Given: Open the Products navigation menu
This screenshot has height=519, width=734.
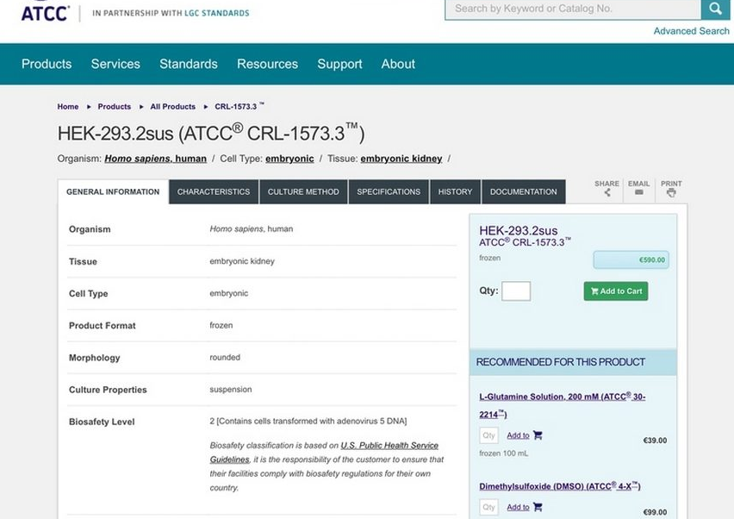Looking at the screenshot, I should pyautogui.click(x=47, y=64).
